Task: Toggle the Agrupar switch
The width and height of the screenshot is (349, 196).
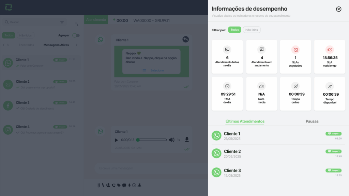Action: coord(76,35)
